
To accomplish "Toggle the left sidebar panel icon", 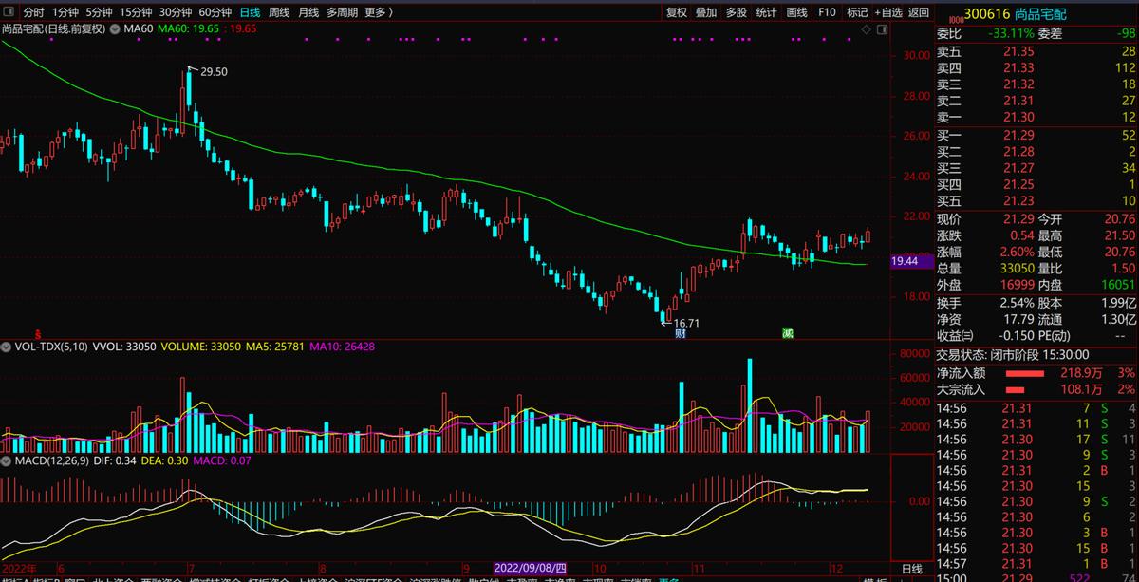I will tap(9, 12).
